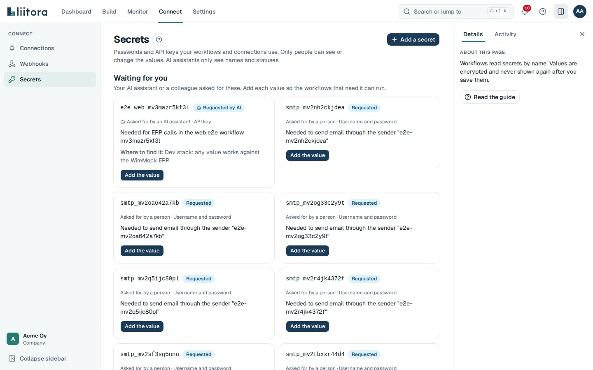Click the Requested badge on smtp_mv2nh2ckjdea

click(364, 108)
